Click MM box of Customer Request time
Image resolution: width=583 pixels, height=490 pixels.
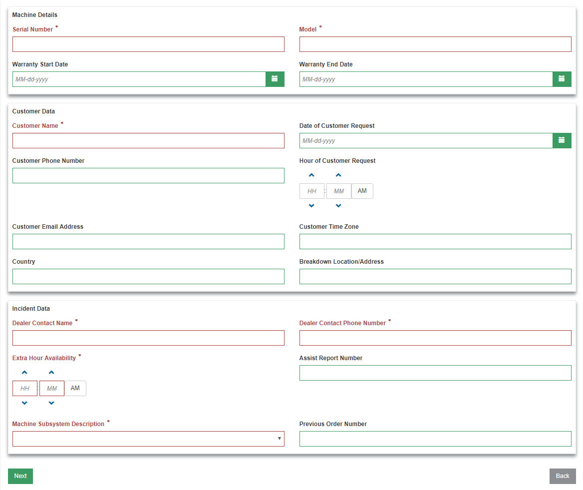339,191
